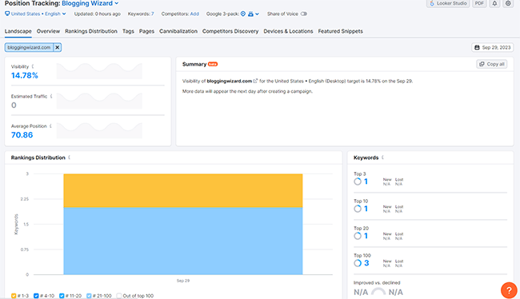Open Looker Studio export
Screen dimensions: 520x299
coord(448,3)
